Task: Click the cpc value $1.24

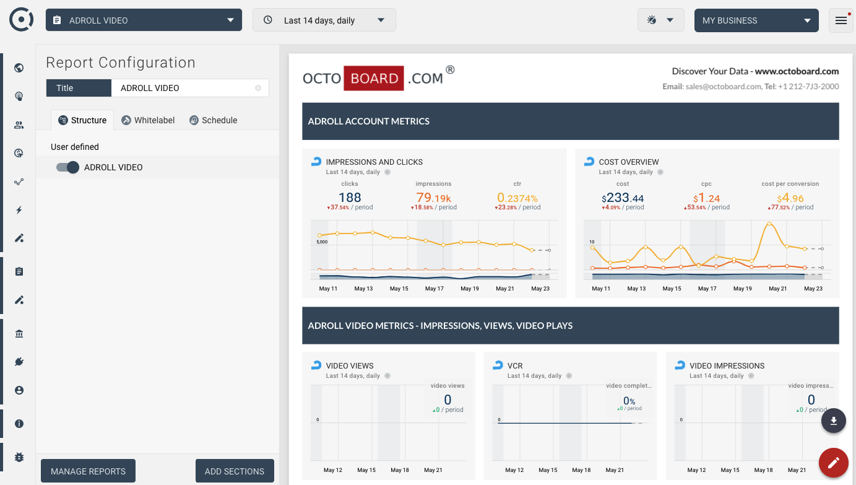Action: (706, 198)
